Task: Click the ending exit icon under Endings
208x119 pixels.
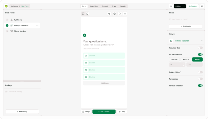Action: [x=6, y=92]
